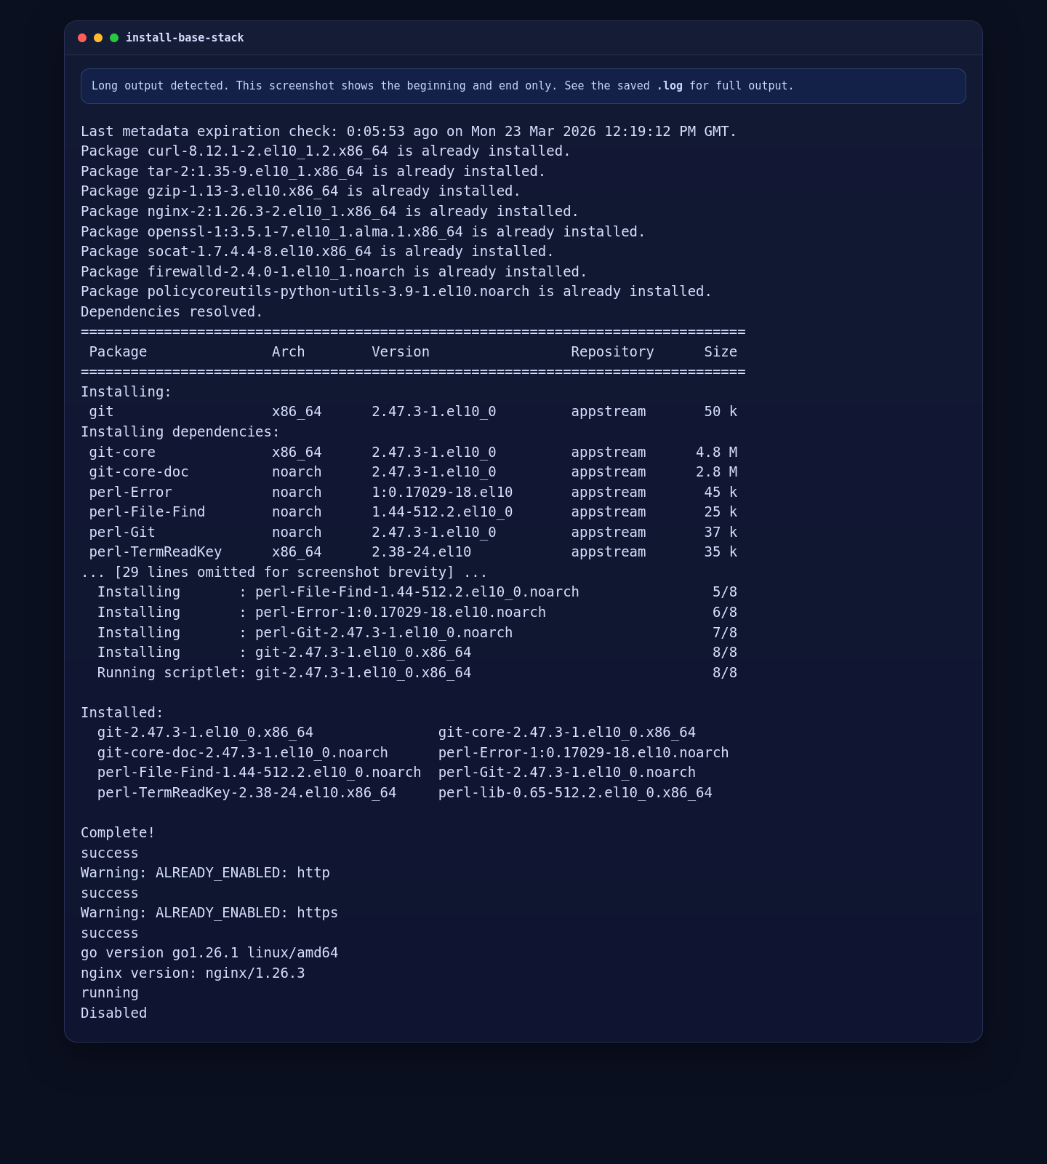Click the red close window dot

click(x=82, y=38)
